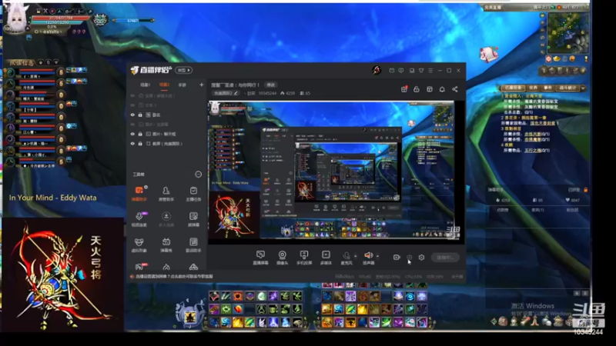Switch to the 场景2 scene tab
Viewport: 616px width, 346px height.
[x=164, y=85]
